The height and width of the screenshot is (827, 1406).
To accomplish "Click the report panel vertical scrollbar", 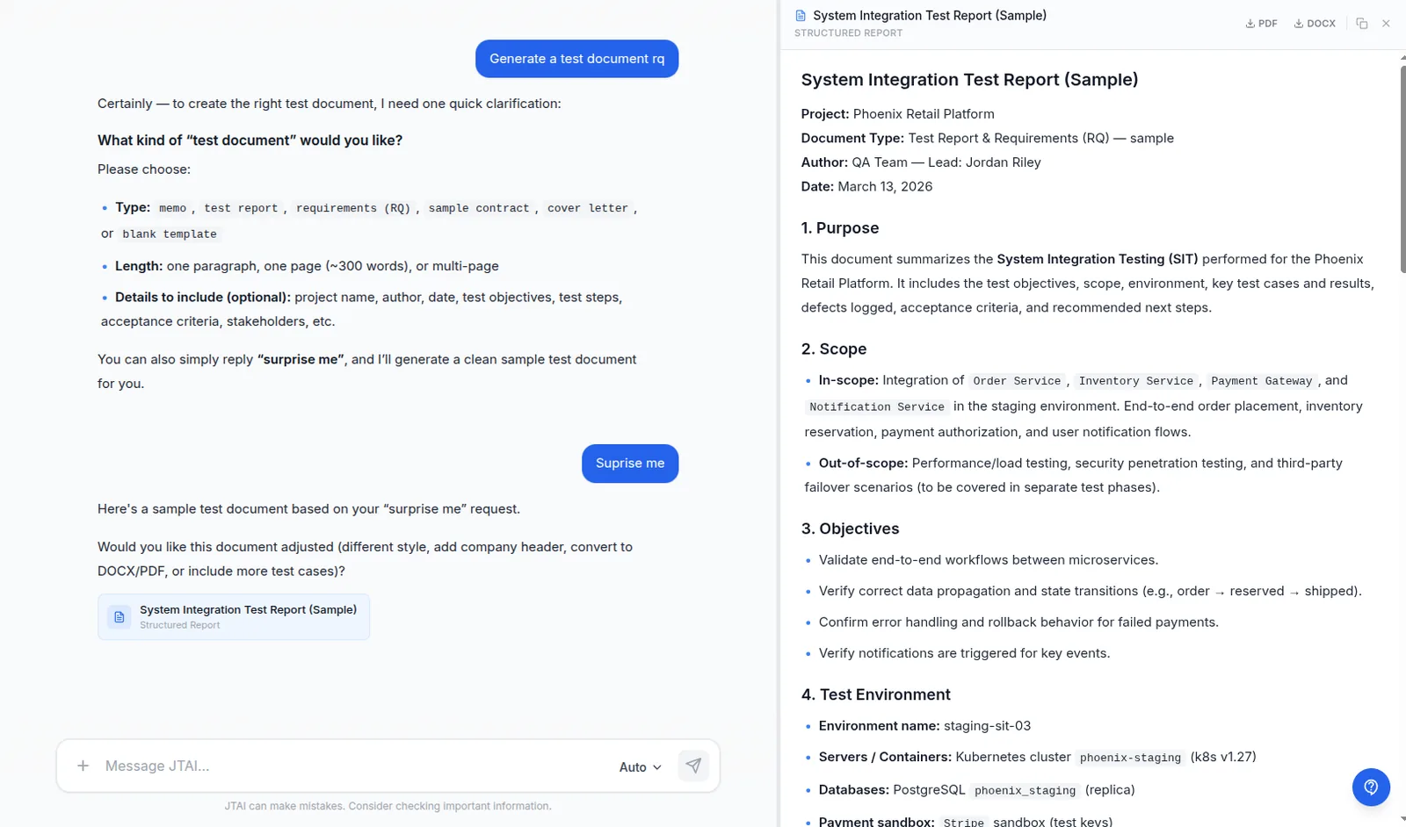I will (1402, 167).
